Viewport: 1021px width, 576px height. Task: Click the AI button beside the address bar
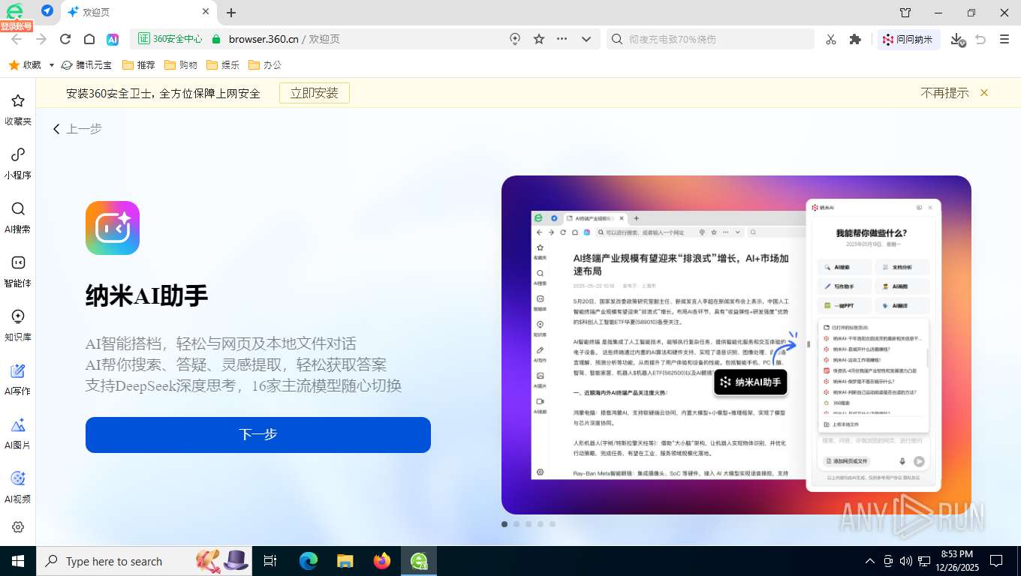[113, 39]
